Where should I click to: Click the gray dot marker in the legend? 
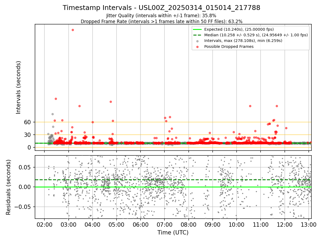tap(197, 41)
